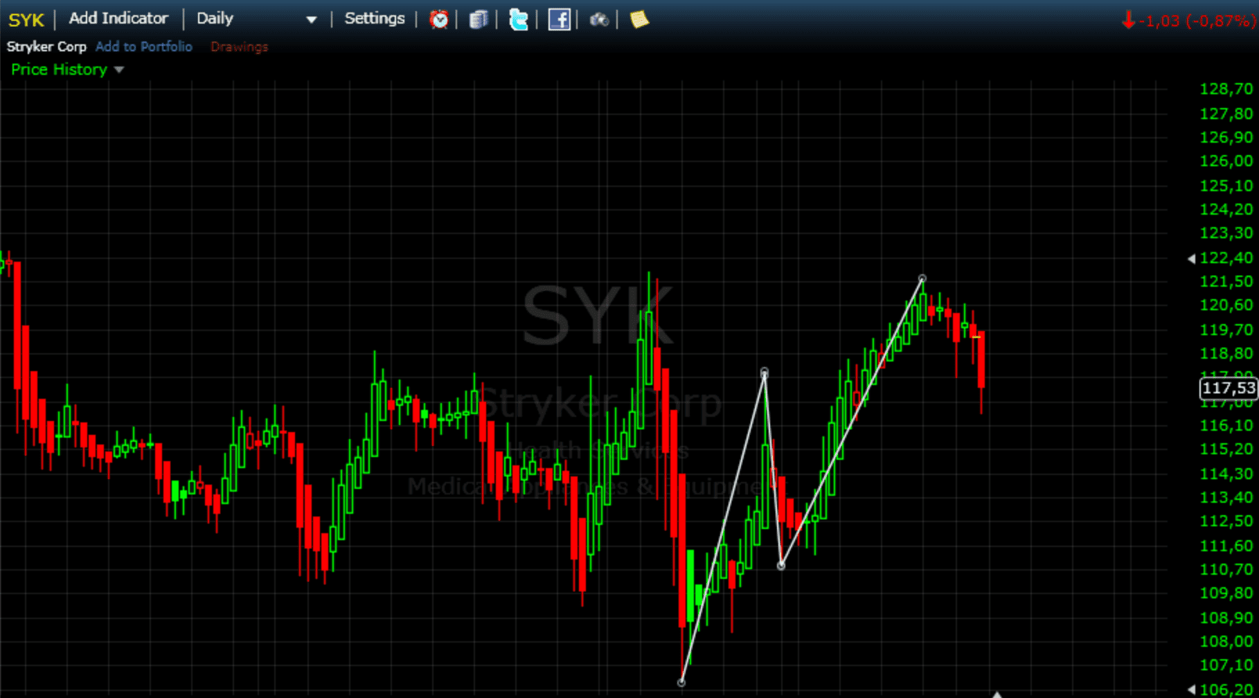Screen dimensions: 1259x698
Task: Click the database stack icon
Action: pos(479,19)
